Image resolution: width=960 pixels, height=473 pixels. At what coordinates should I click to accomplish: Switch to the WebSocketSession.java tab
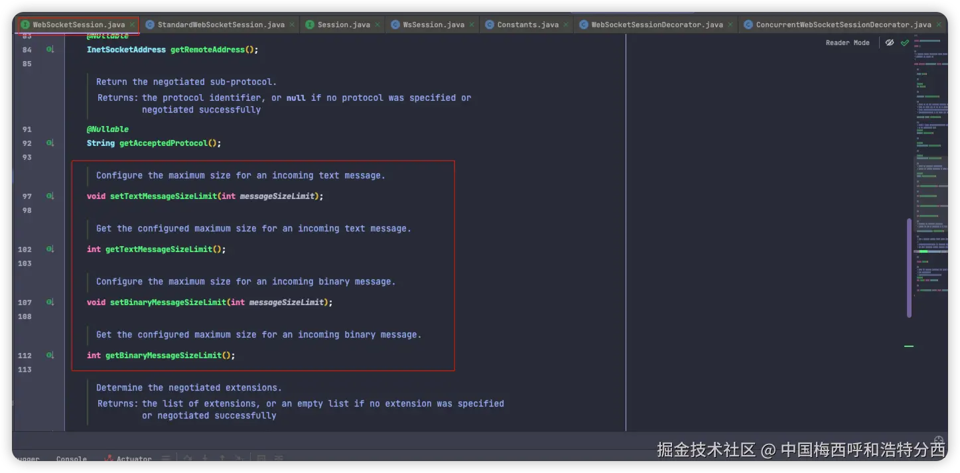coord(78,25)
